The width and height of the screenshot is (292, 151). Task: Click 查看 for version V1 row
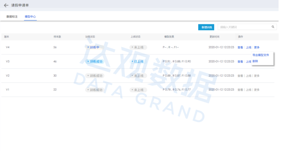coord(240,90)
